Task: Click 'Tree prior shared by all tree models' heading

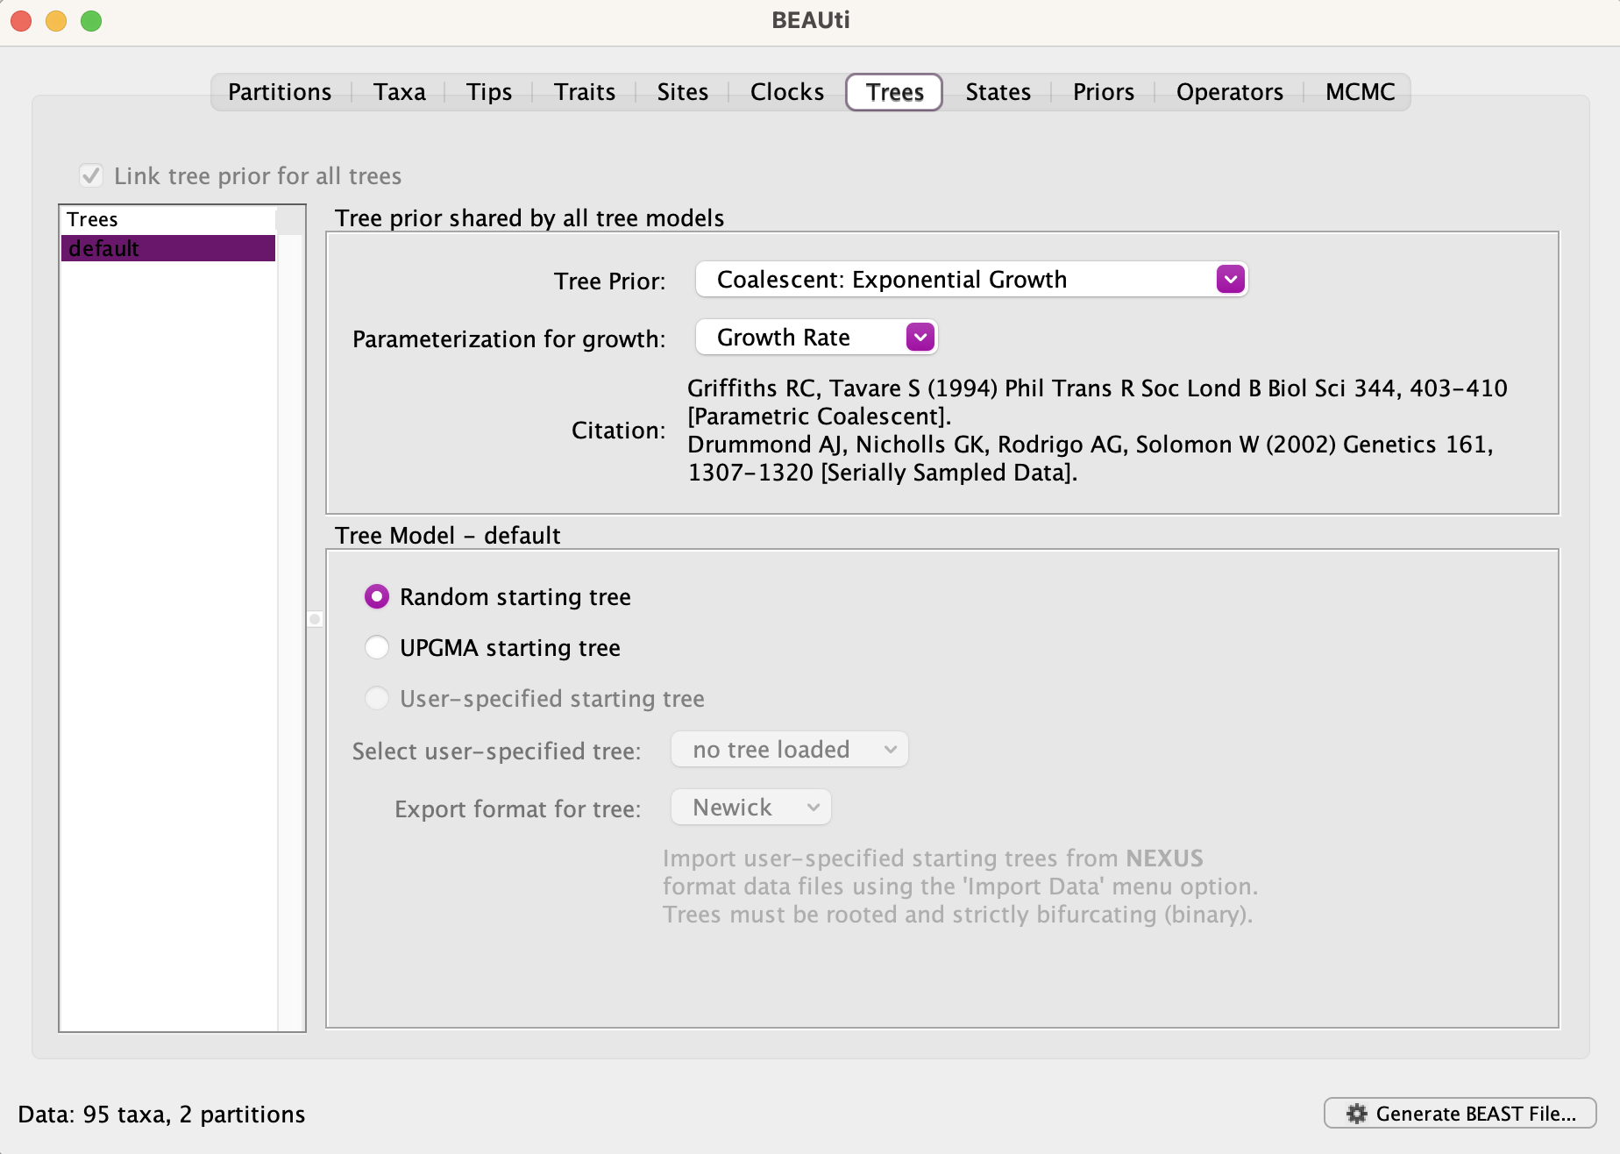Action: tap(529, 218)
